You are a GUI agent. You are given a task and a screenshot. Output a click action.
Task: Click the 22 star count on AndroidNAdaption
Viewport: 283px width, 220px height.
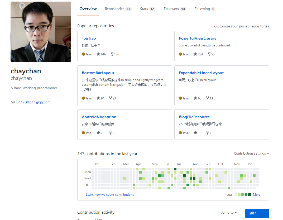click(x=103, y=133)
